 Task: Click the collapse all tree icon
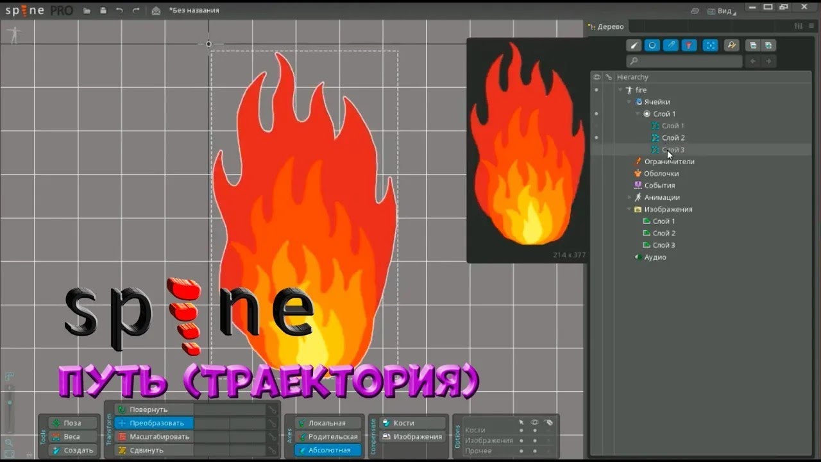click(x=753, y=45)
